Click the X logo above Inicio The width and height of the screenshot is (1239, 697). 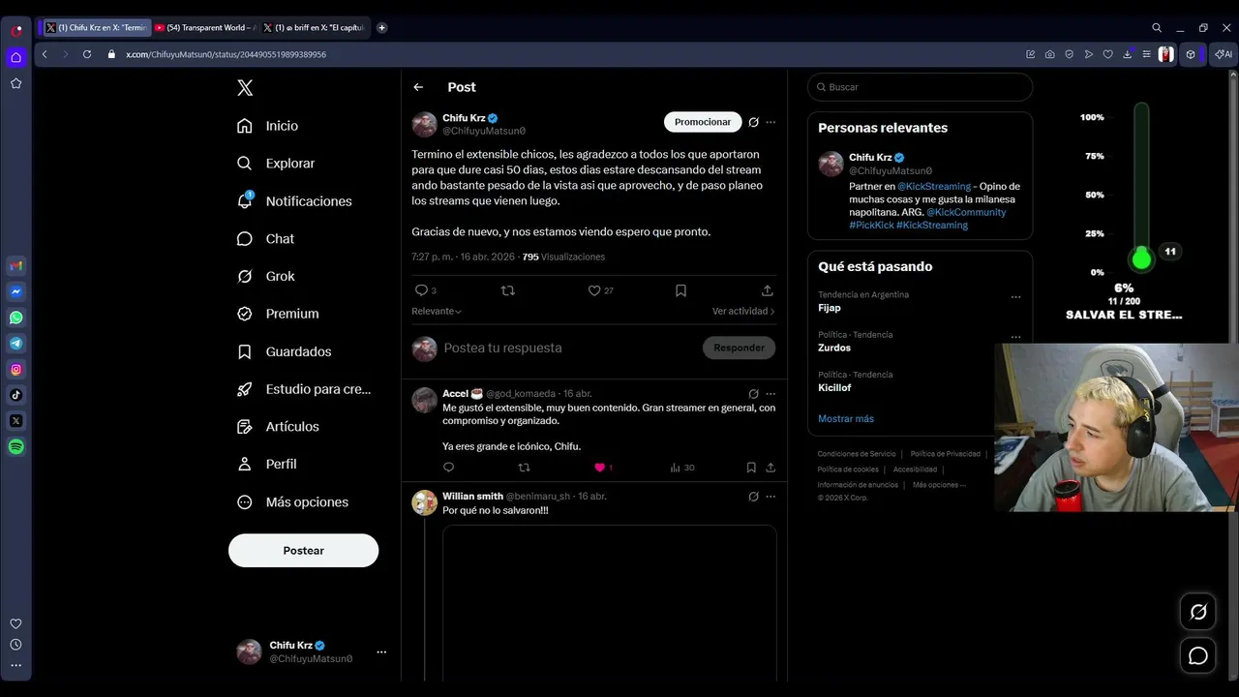(x=245, y=88)
